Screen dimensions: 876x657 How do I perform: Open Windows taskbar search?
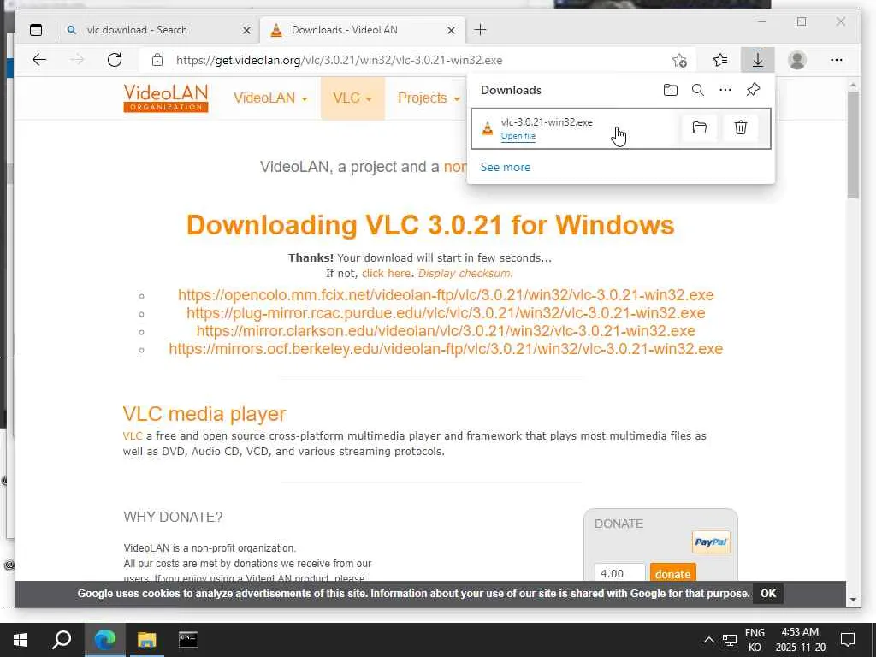click(62, 640)
